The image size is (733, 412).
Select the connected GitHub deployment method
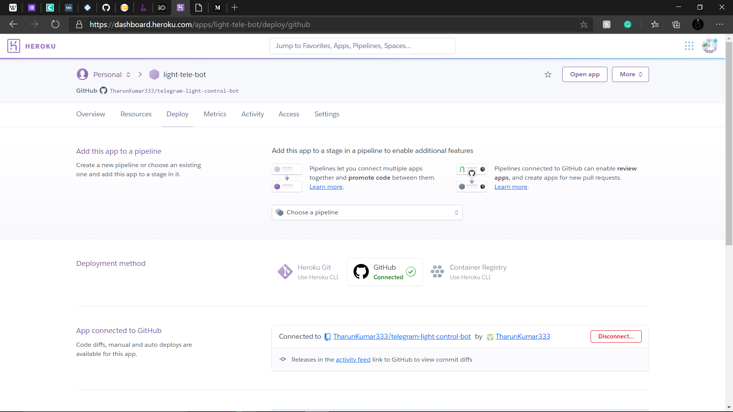click(x=385, y=272)
